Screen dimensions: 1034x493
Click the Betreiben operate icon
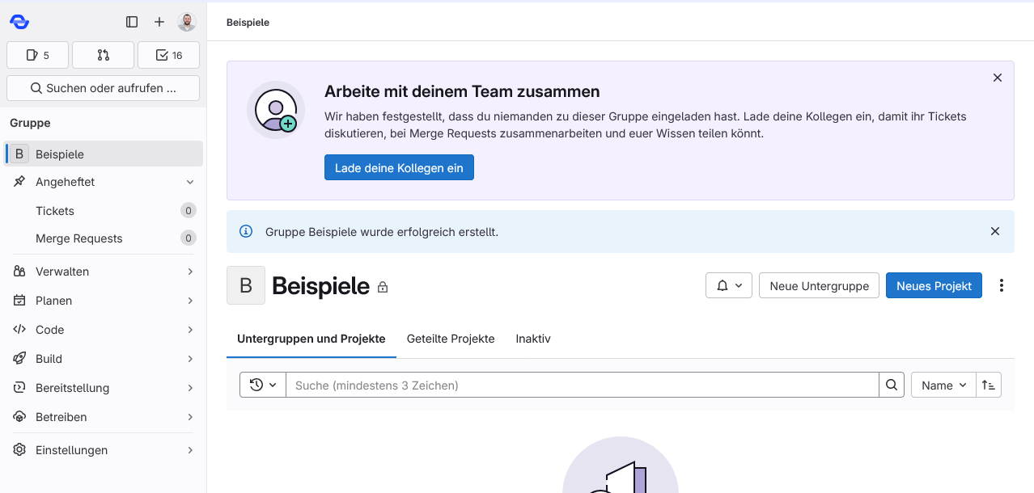pos(19,417)
